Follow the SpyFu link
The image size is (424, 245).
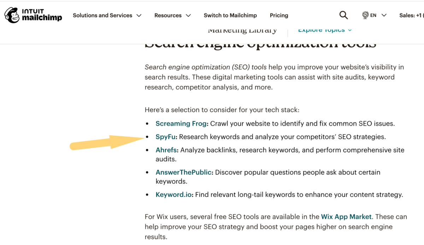coord(165,137)
